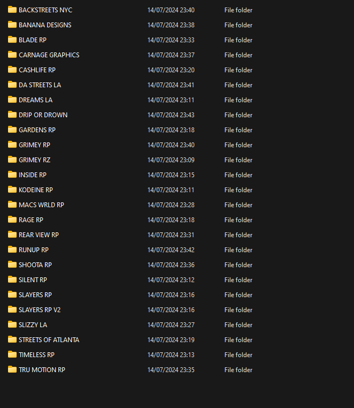Select the DREAMS LA folder icon
354x408 pixels.
12,100
